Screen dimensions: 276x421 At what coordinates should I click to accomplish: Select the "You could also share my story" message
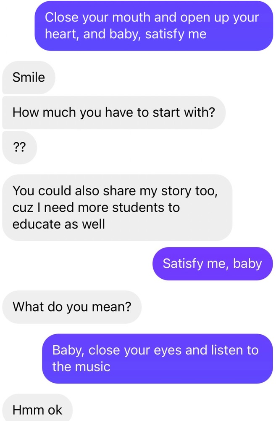pyautogui.click(x=117, y=208)
